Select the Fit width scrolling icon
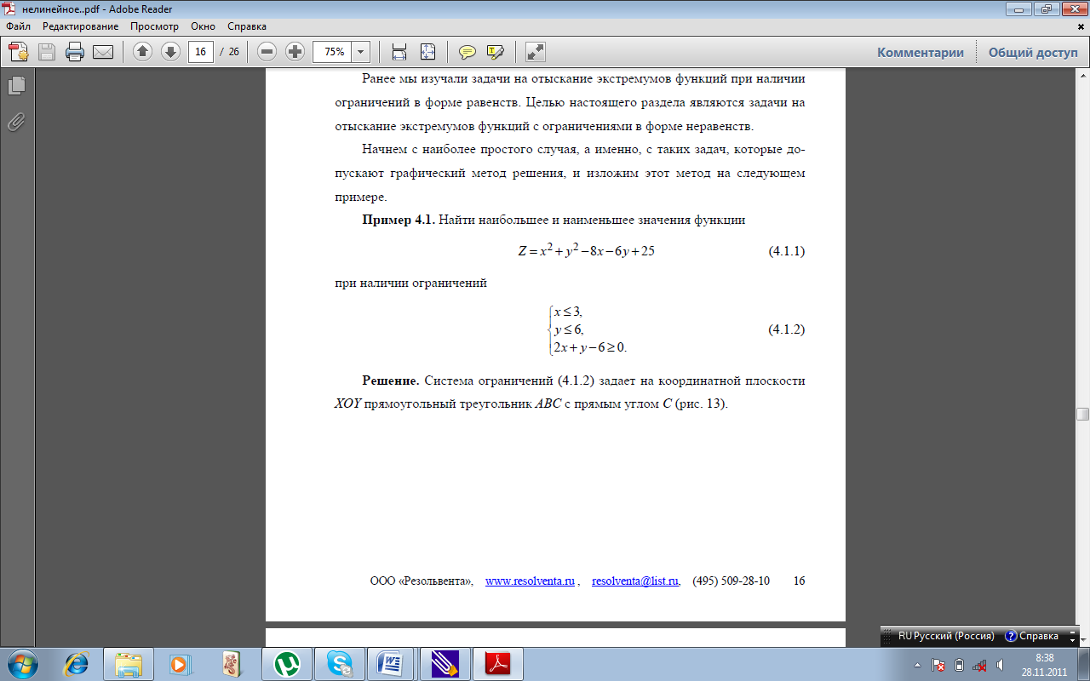The height and width of the screenshot is (681, 1090). pyautogui.click(x=399, y=52)
